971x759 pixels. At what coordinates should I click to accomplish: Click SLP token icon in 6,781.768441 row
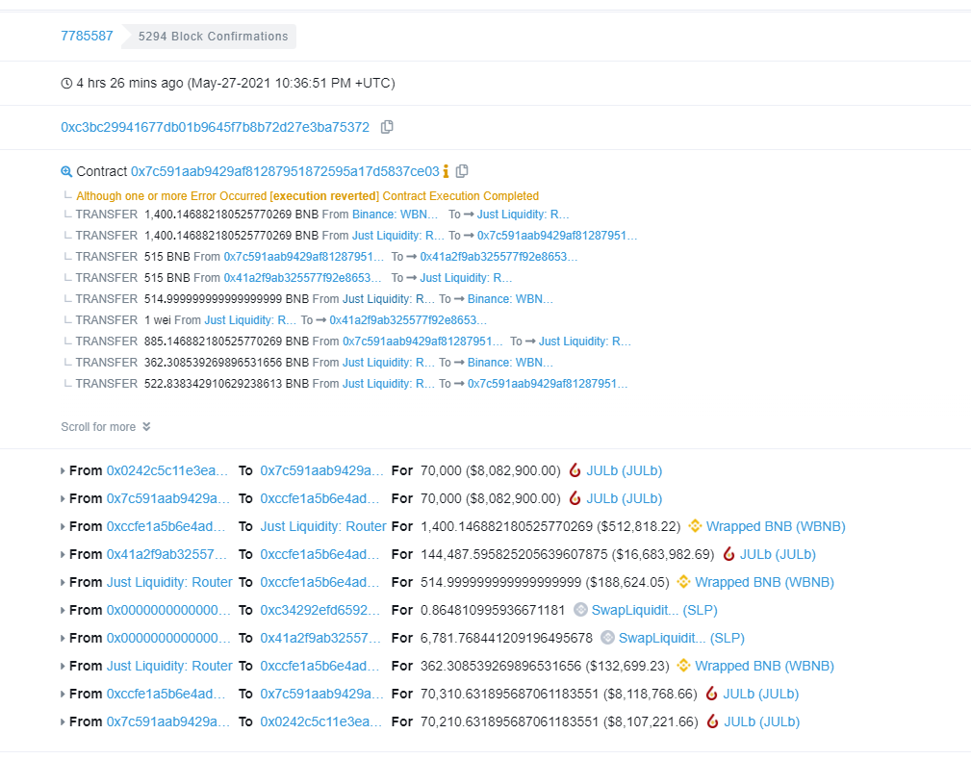[607, 638]
